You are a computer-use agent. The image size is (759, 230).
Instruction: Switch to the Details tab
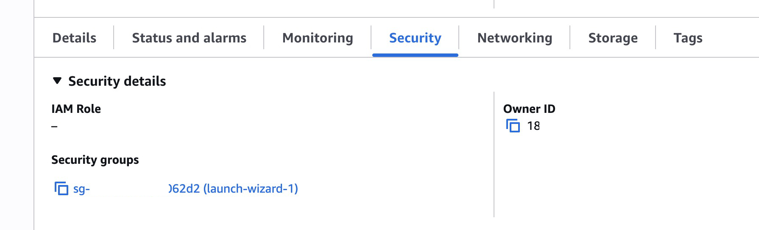point(74,38)
